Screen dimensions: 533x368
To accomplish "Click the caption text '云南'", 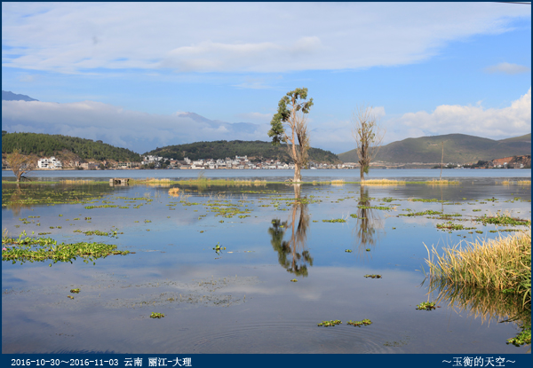I will click(x=133, y=362).
